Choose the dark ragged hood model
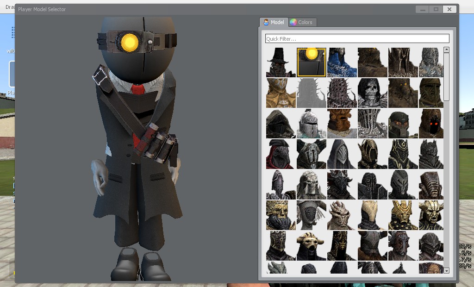Image resolution: width=474 pixels, height=287 pixels. pos(281,124)
